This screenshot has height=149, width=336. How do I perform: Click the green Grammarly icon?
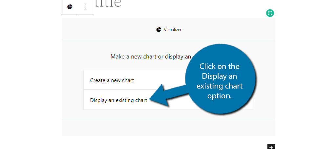(270, 13)
